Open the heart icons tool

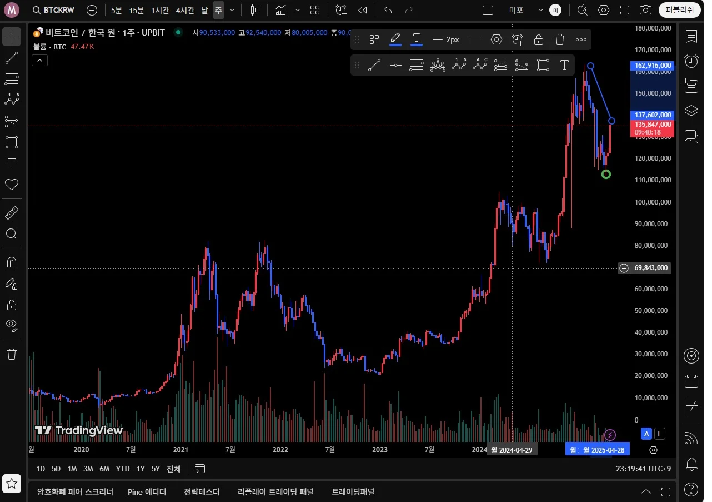12,185
